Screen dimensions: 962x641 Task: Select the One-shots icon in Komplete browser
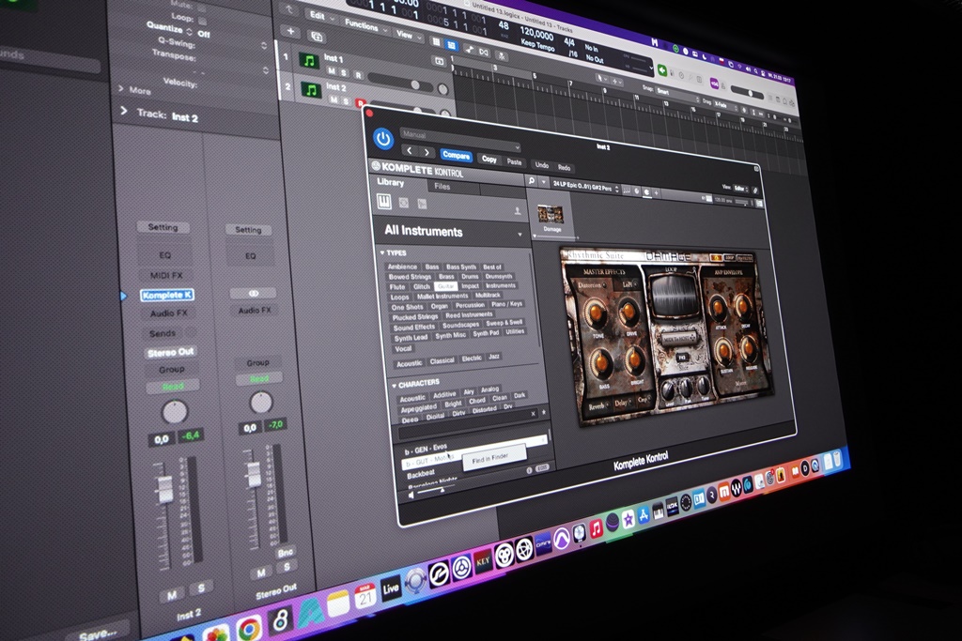[x=422, y=205]
